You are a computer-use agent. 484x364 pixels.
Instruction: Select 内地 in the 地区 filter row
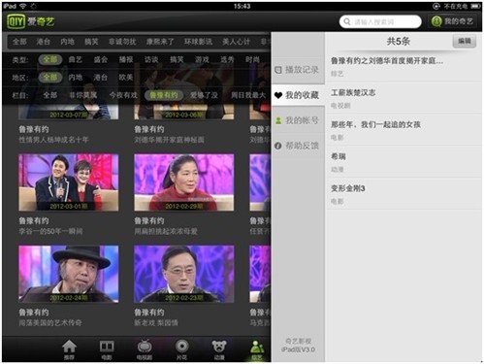(76, 78)
